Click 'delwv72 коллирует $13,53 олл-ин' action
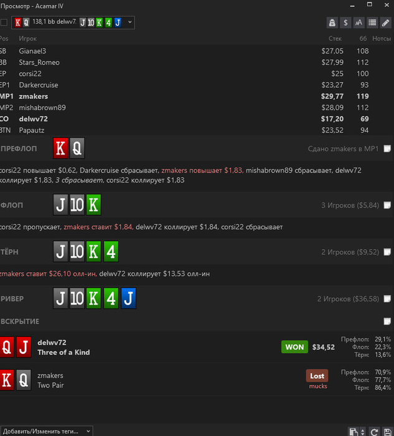394x436 pixels. click(154, 273)
